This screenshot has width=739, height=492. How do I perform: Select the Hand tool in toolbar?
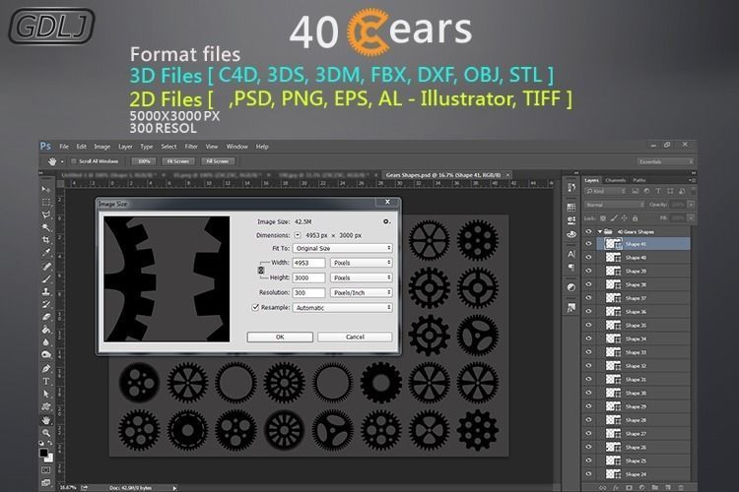(x=46, y=419)
